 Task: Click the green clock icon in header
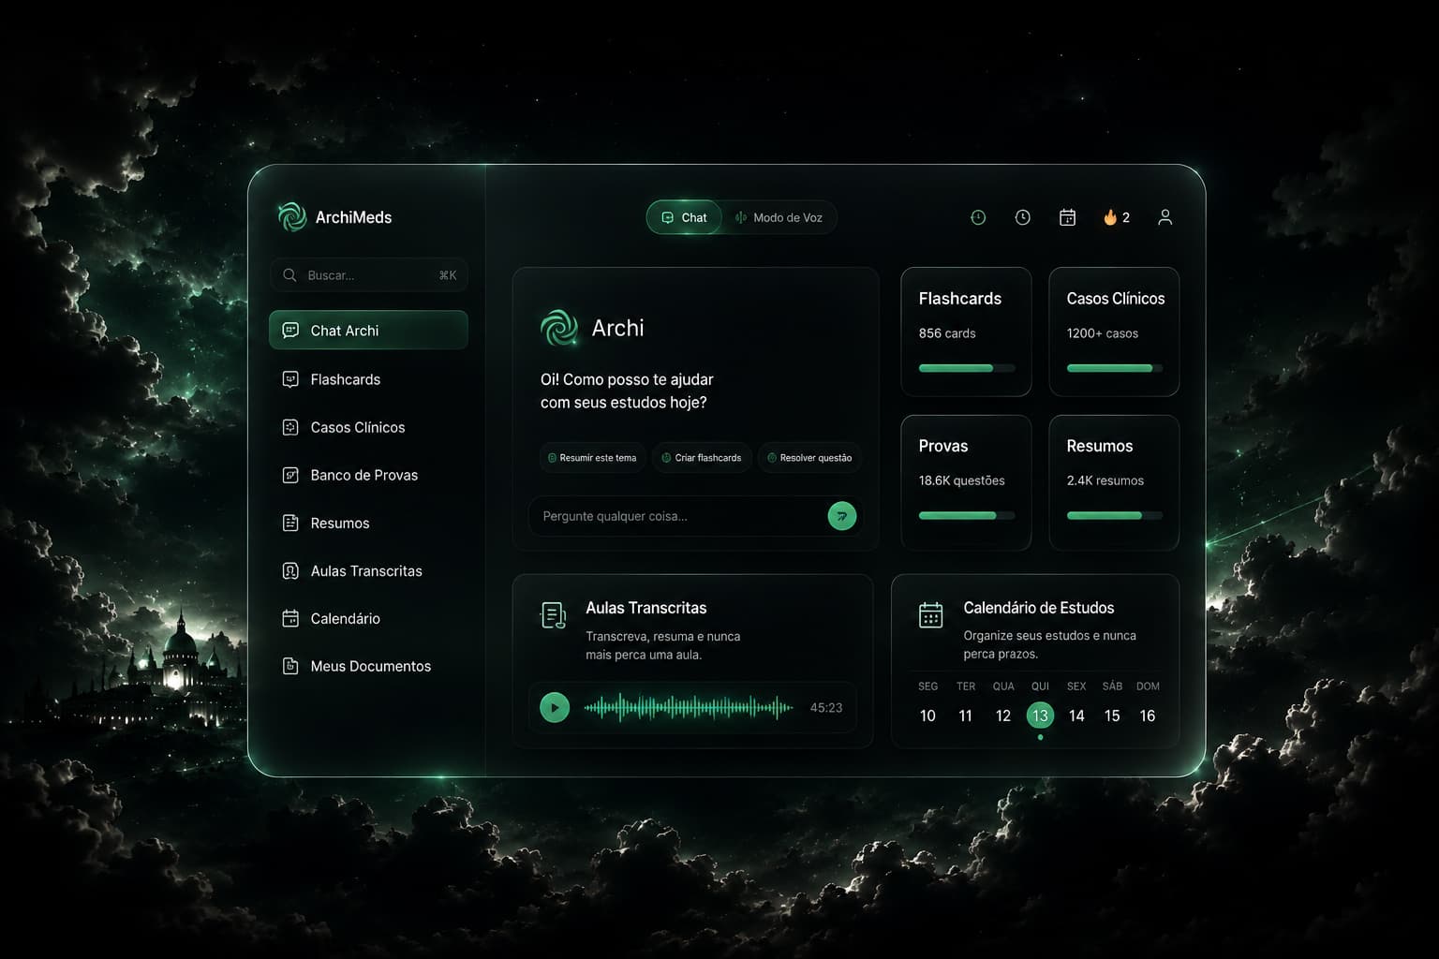(978, 217)
